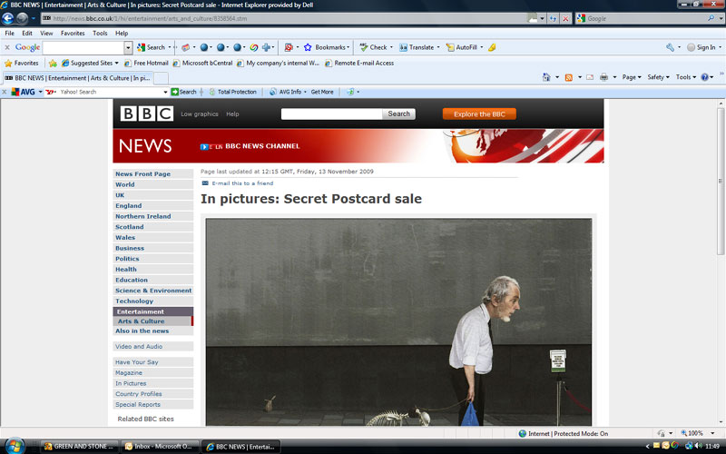The height and width of the screenshot is (454, 726).
Task: Open the News Front Page link
Action: (143, 174)
